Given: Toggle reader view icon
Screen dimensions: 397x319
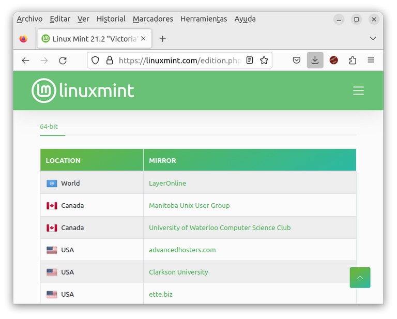Looking at the screenshot, I should [x=250, y=60].
